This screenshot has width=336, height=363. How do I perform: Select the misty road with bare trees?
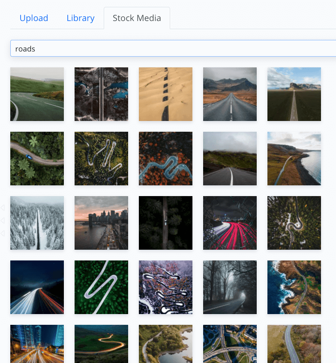click(x=230, y=287)
